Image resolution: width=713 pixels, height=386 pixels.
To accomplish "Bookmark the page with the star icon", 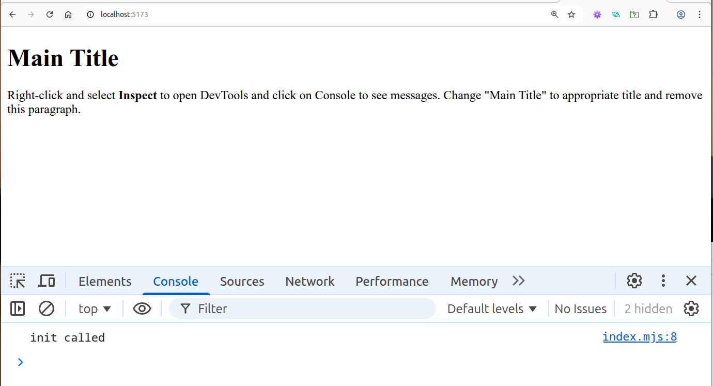I will pyautogui.click(x=571, y=14).
